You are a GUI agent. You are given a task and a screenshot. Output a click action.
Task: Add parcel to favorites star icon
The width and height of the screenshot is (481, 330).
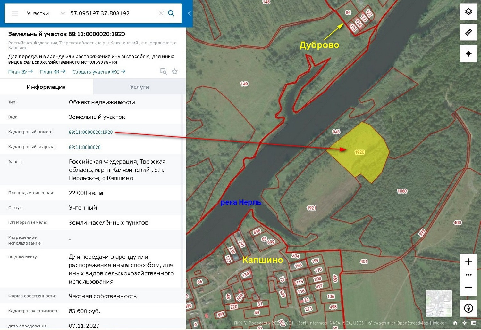(175, 71)
